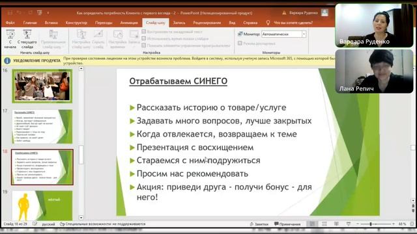Click the user avatar picture in title bar
This screenshot has height=234, width=417.
[x=324, y=12]
